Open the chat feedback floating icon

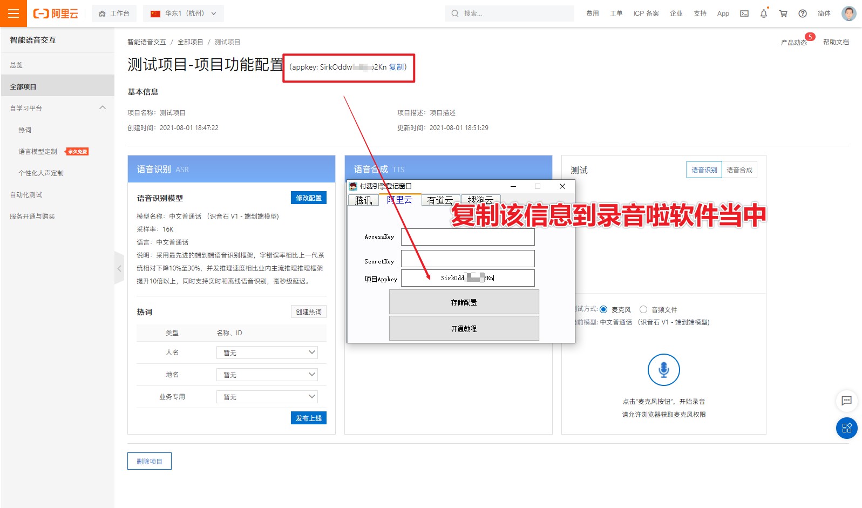(x=846, y=401)
